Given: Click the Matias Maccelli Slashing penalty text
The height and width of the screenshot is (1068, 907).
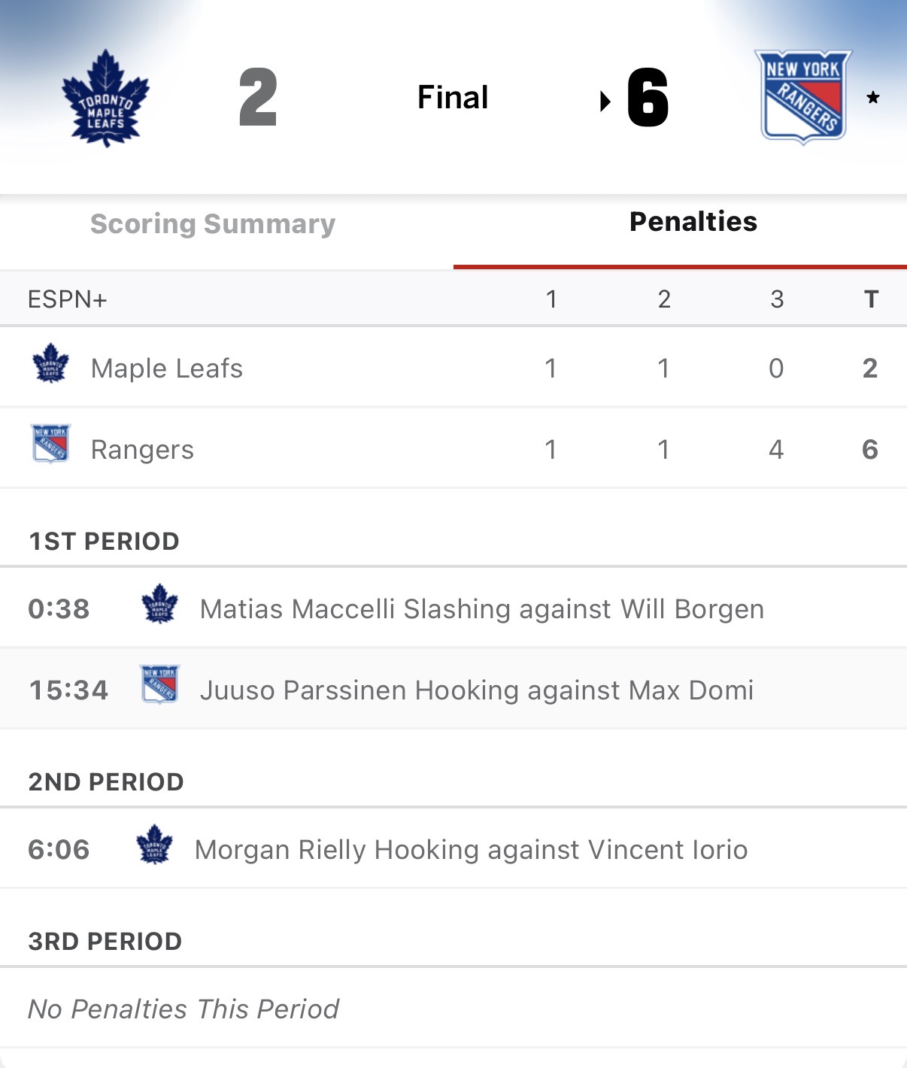Looking at the screenshot, I should point(481,609).
